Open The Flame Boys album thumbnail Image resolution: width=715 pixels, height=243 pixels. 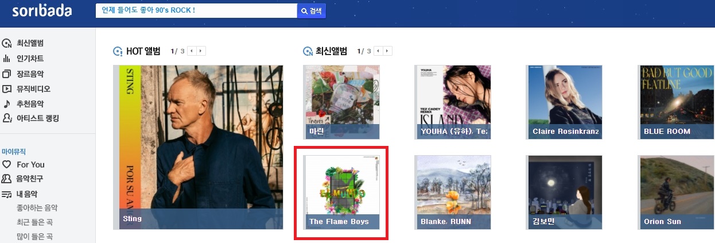pos(341,192)
